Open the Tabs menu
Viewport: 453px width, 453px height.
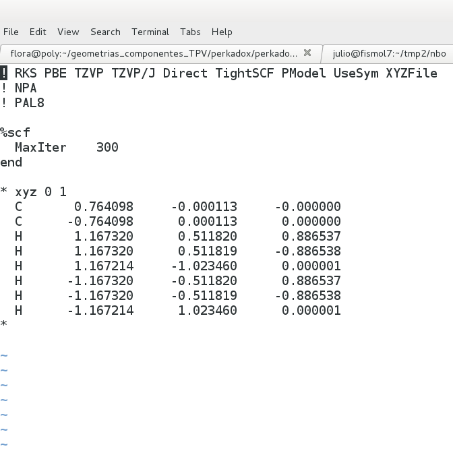click(x=190, y=32)
